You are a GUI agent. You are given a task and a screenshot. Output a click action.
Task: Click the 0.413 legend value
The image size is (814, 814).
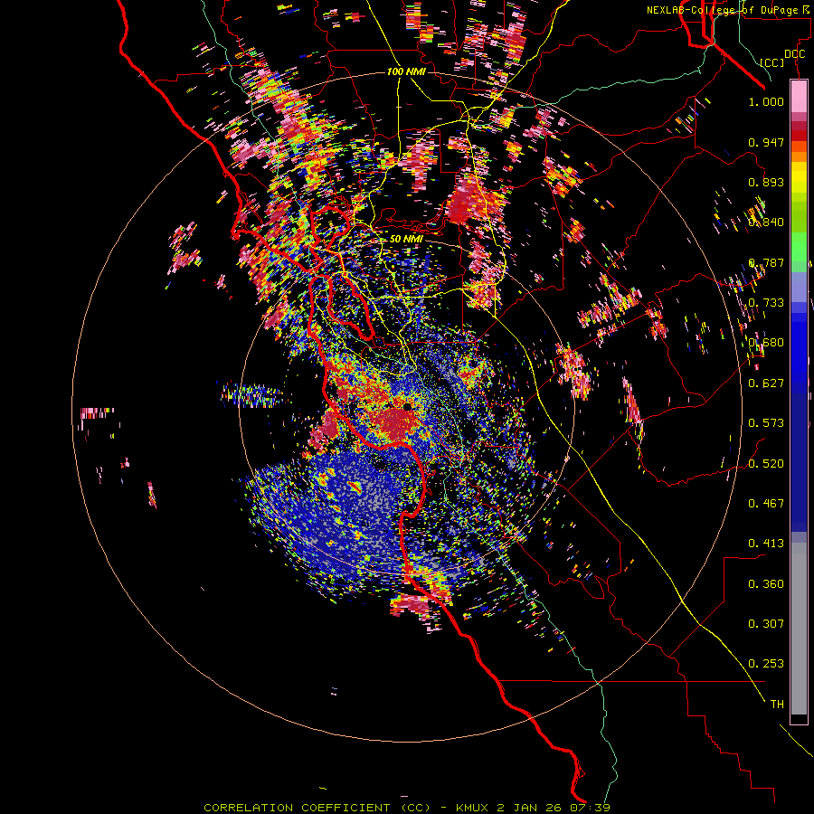[x=766, y=544]
